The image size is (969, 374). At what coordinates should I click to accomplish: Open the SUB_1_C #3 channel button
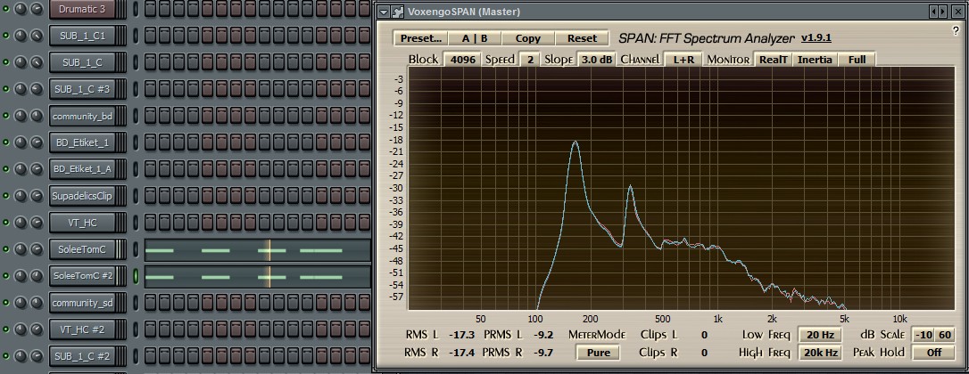point(82,89)
